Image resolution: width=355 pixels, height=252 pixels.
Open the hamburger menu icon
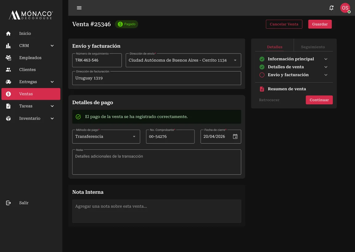click(x=79, y=8)
